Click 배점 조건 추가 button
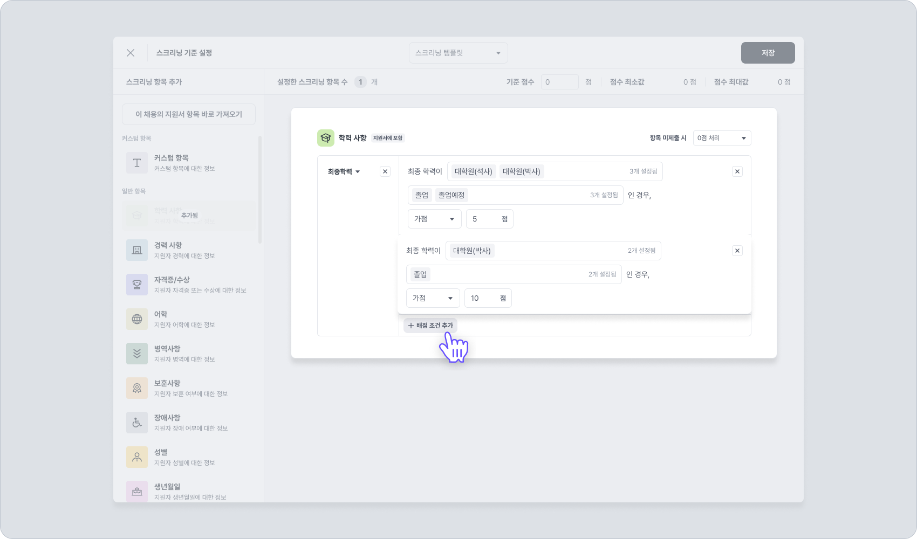917x539 pixels. [x=430, y=326]
